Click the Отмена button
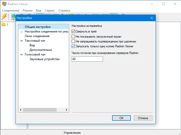Image resolution: width=181 pixels, height=135 pixels. (143, 118)
